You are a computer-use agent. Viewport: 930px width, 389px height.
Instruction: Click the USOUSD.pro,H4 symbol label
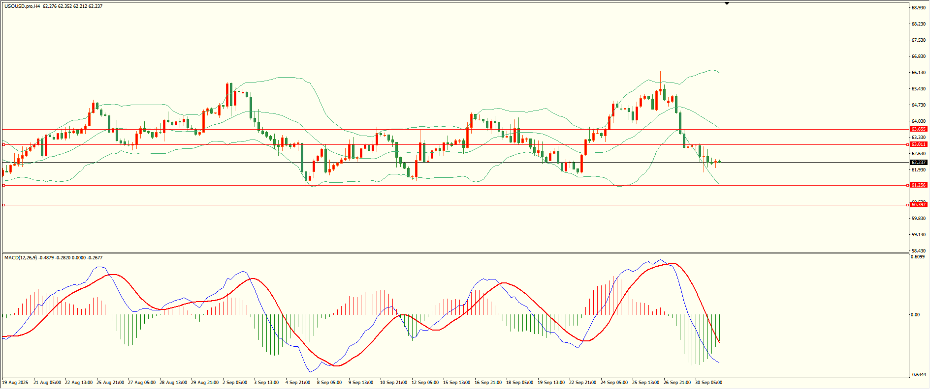(x=22, y=6)
